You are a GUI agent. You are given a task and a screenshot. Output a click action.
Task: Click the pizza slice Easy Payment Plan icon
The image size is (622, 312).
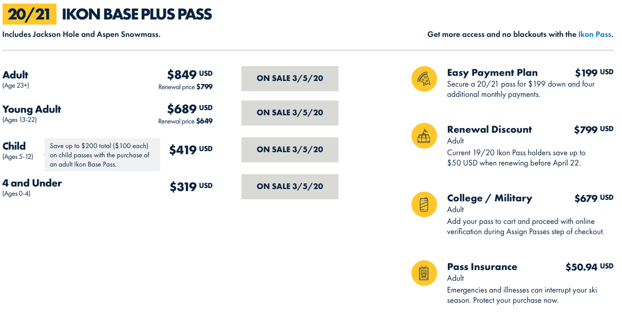coord(424,79)
